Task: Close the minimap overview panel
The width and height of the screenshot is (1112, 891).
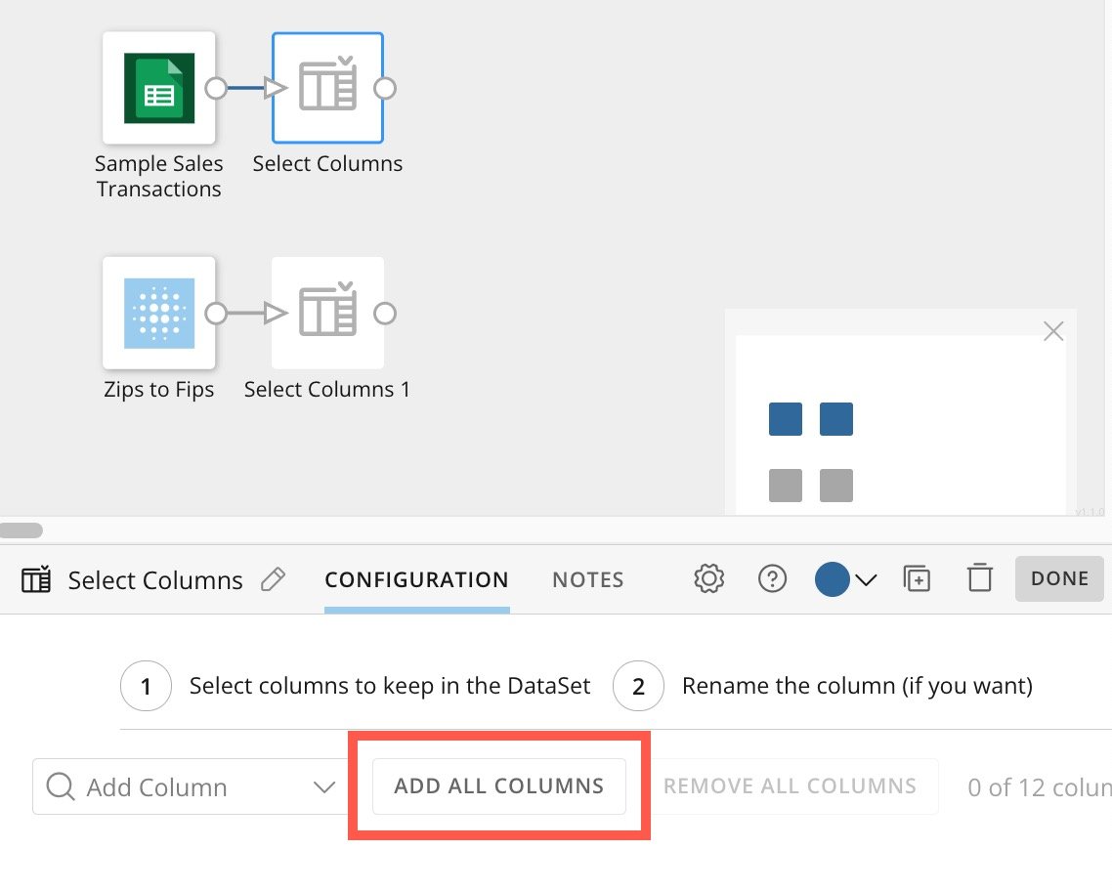Action: pyautogui.click(x=1053, y=331)
